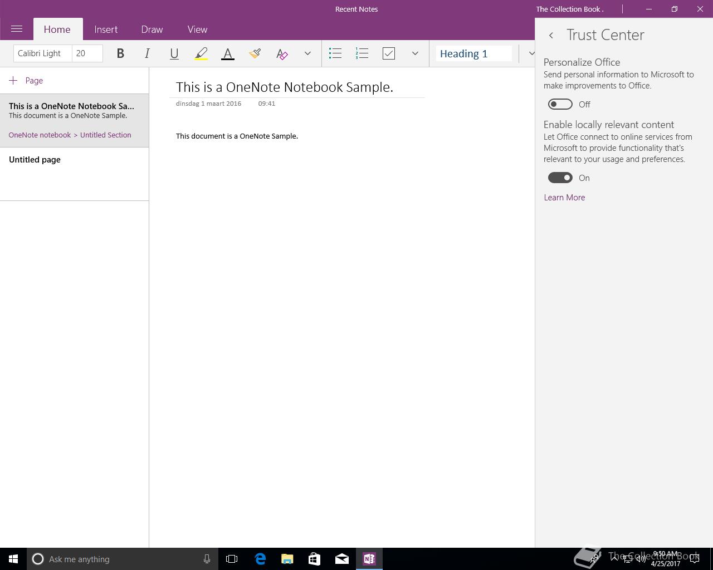Open the OneNote notebook breadcrumb link
This screenshot has height=570, width=713.
point(40,135)
